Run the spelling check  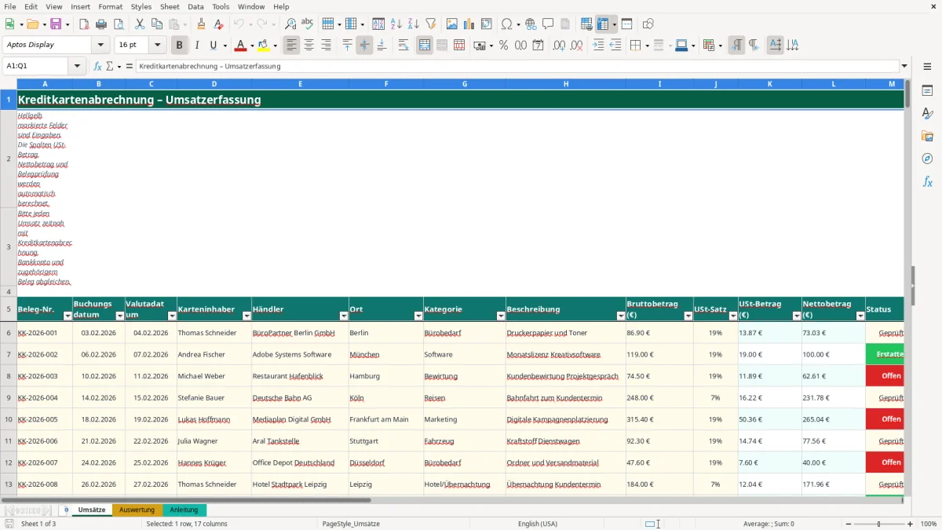pyautogui.click(x=308, y=24)
